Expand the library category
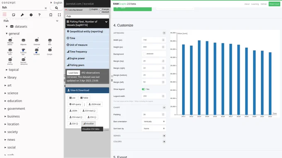 [5, 78]
